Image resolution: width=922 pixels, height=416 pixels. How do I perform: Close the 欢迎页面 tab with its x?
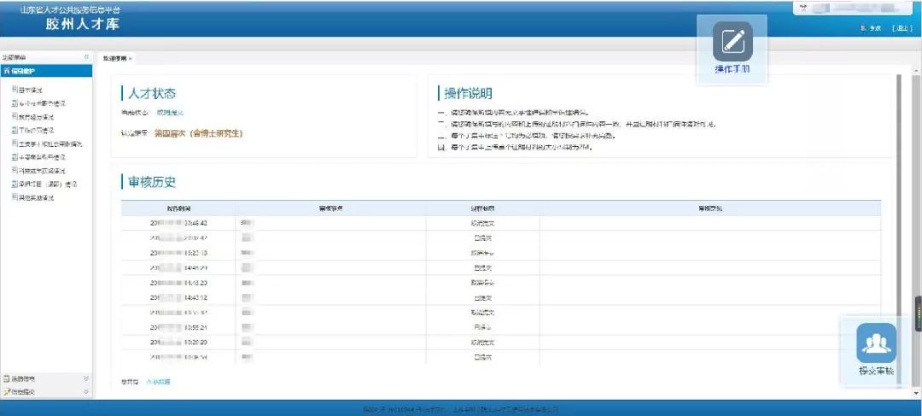130,58
